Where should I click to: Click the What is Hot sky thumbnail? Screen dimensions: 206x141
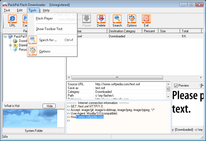click(30, 118)
